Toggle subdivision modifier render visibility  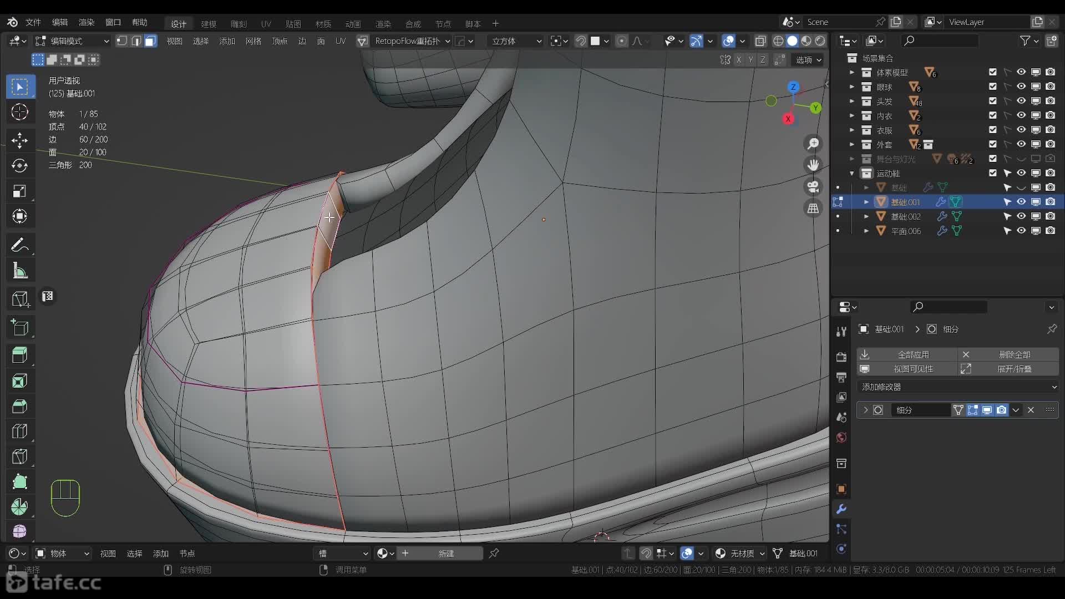(1002, 410)
